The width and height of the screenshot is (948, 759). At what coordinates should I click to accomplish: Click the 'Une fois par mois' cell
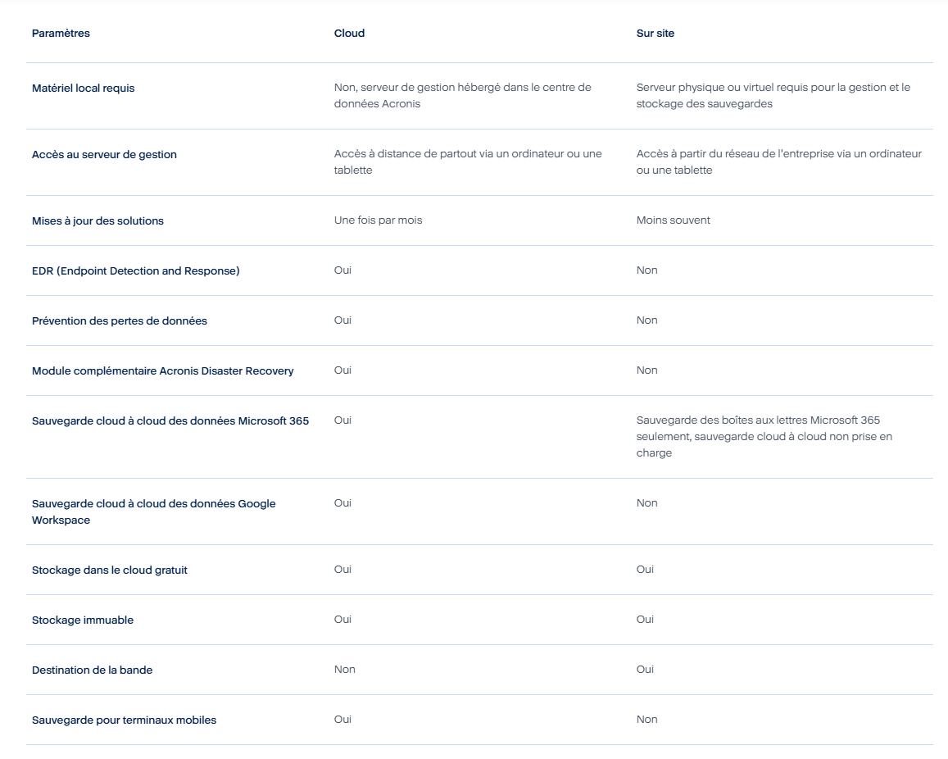coord(379,220)
